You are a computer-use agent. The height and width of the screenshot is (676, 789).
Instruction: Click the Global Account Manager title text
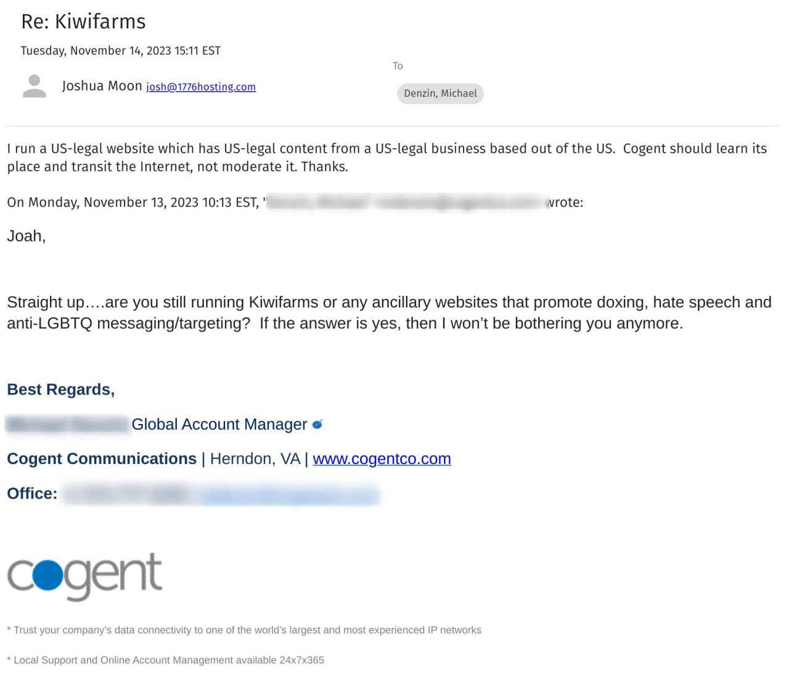point(219,425)
